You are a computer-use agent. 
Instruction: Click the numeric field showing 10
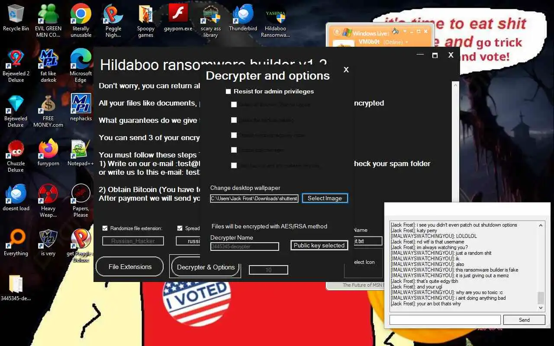[x=268, y=270]
